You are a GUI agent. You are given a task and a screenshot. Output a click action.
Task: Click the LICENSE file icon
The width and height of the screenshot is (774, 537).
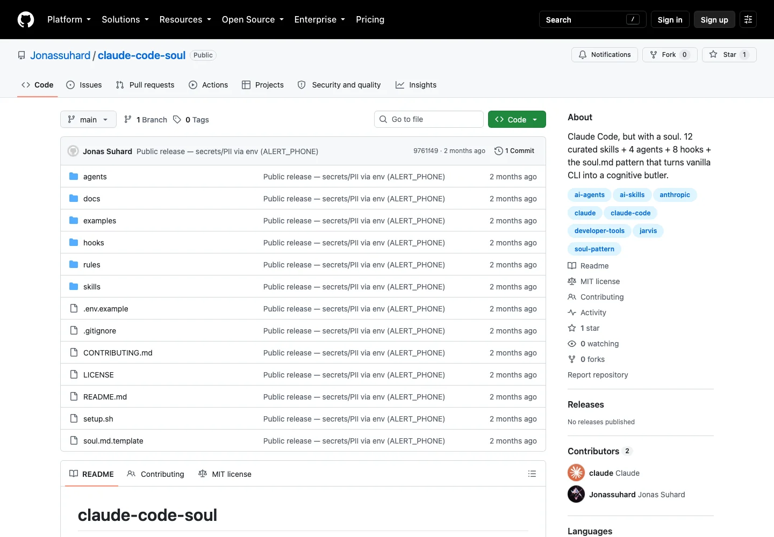[74, 374]
